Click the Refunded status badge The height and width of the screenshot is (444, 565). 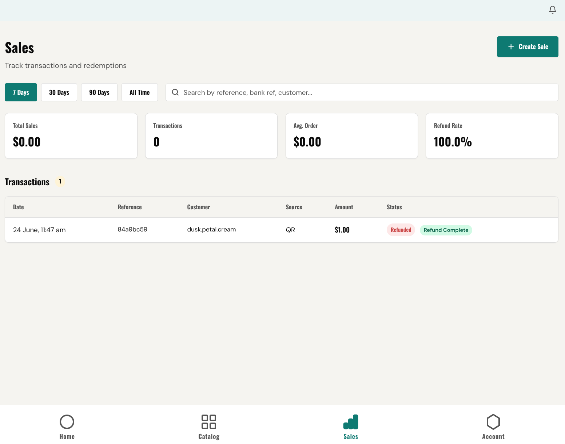point(401,230)
